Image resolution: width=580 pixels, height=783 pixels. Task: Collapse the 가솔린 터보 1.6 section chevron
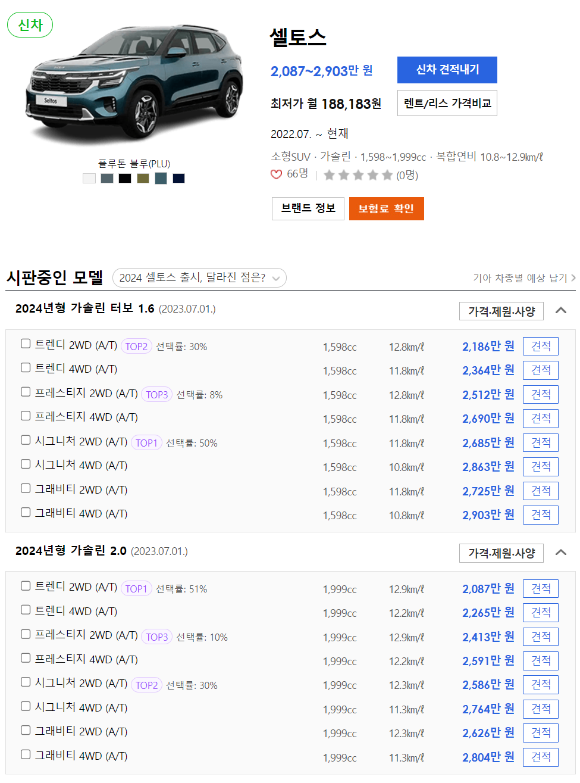(x=560, y=310)
